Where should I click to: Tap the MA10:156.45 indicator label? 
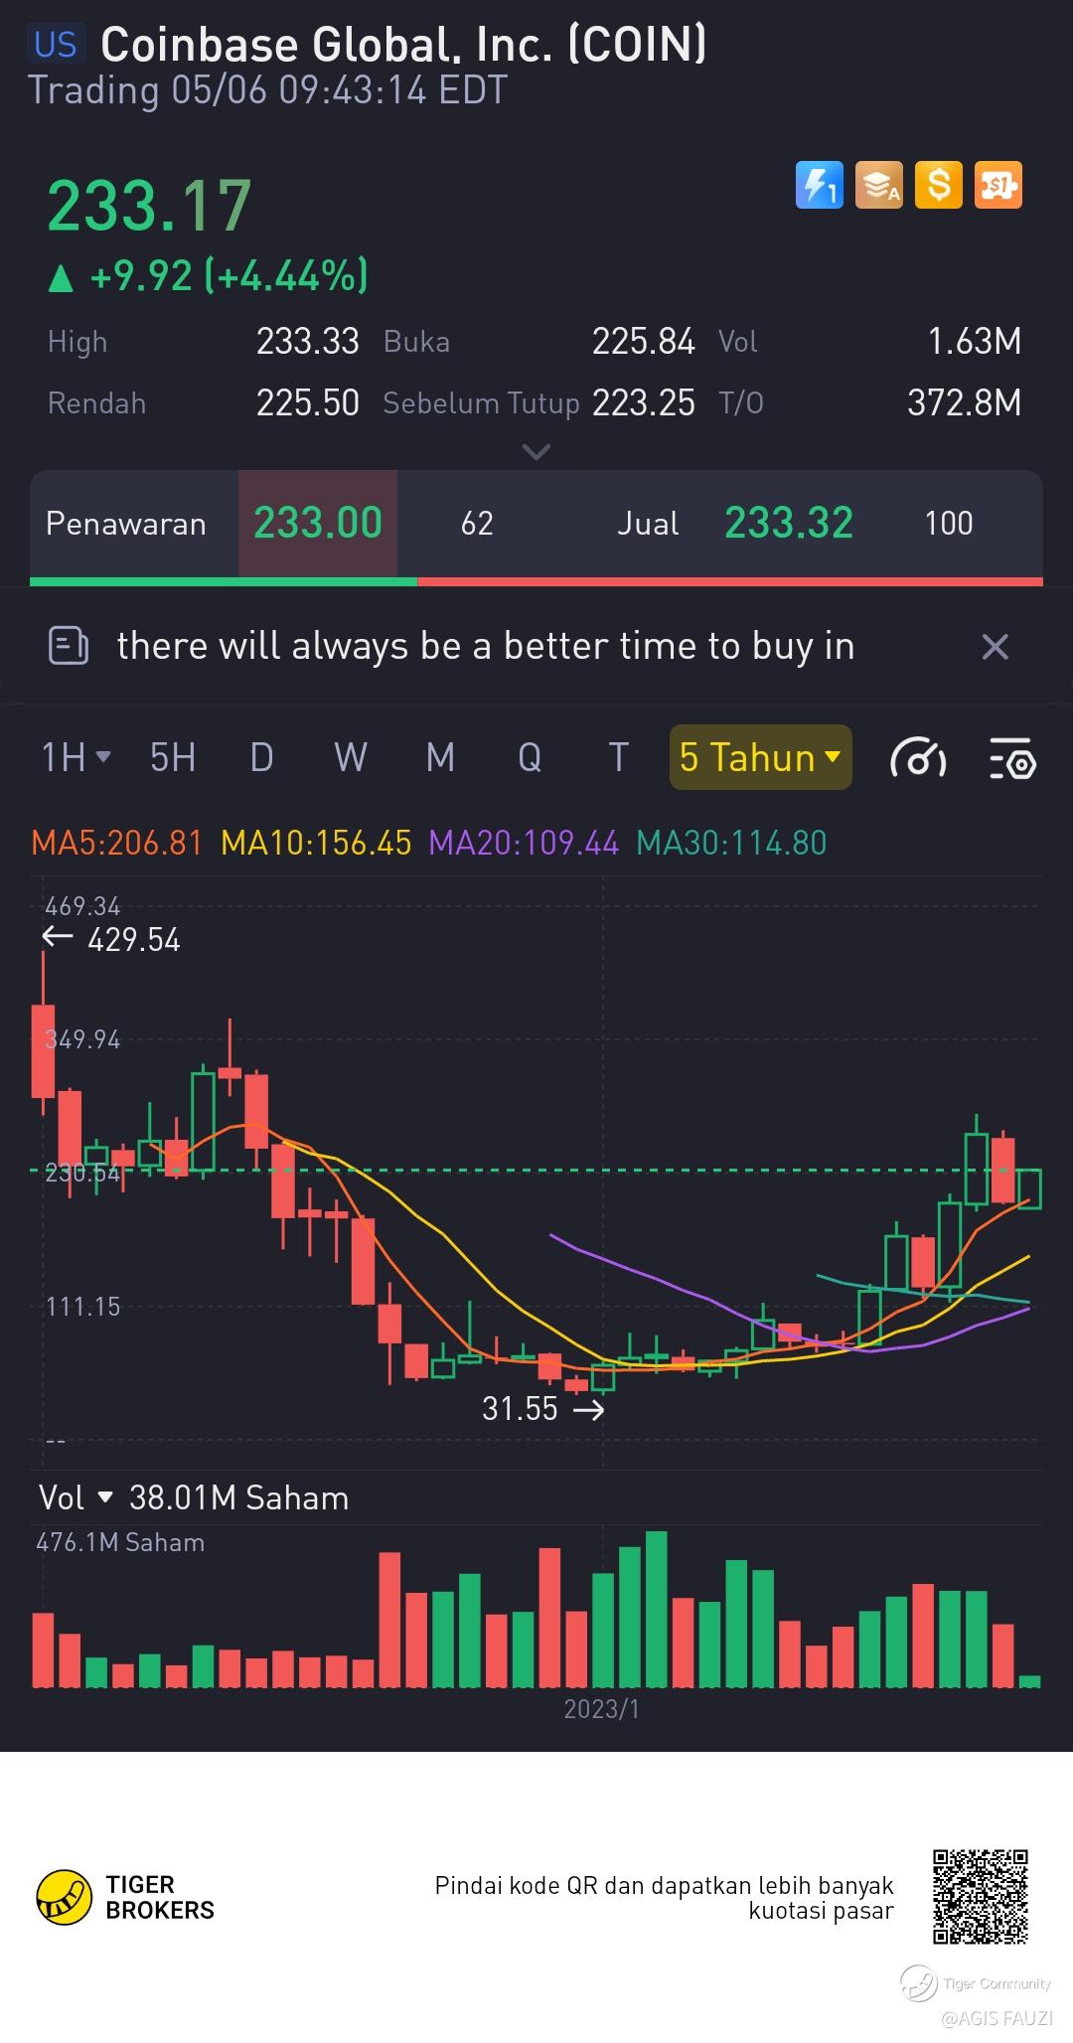316,843
